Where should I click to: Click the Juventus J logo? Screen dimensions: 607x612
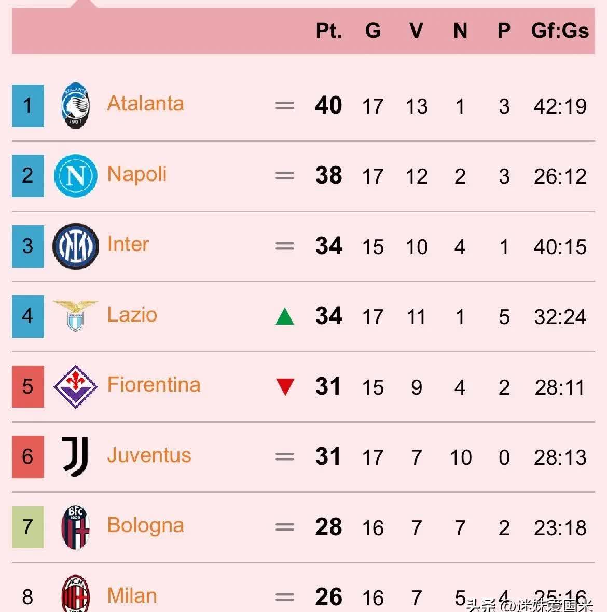pos(76,456)
